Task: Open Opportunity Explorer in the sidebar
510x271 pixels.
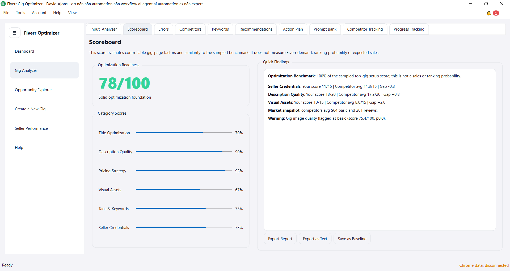Action: pyautogui.click(x=44, y=90)
